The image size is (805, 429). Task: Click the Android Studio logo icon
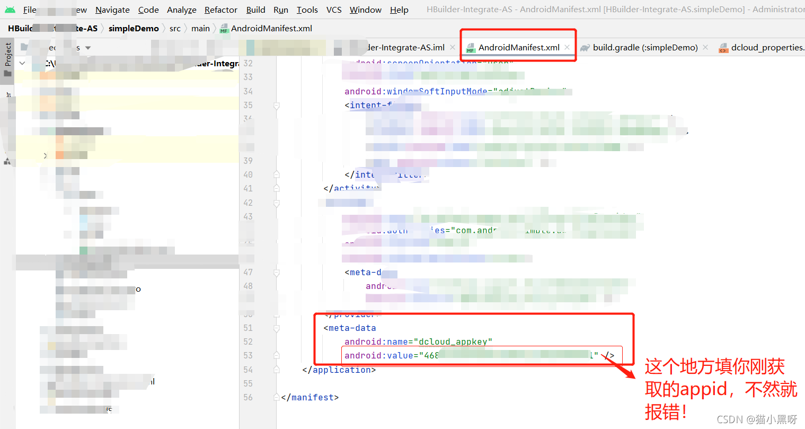pyautogui.click(x=10, y=10)
